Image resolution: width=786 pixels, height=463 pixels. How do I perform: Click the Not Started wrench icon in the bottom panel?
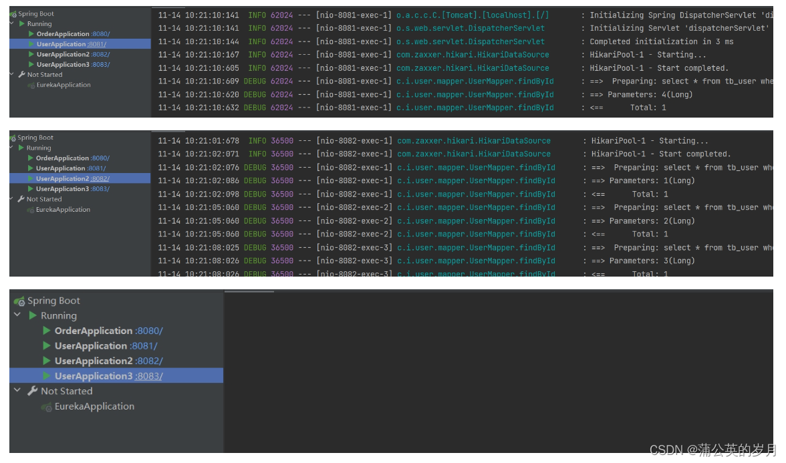click(33, 391)
